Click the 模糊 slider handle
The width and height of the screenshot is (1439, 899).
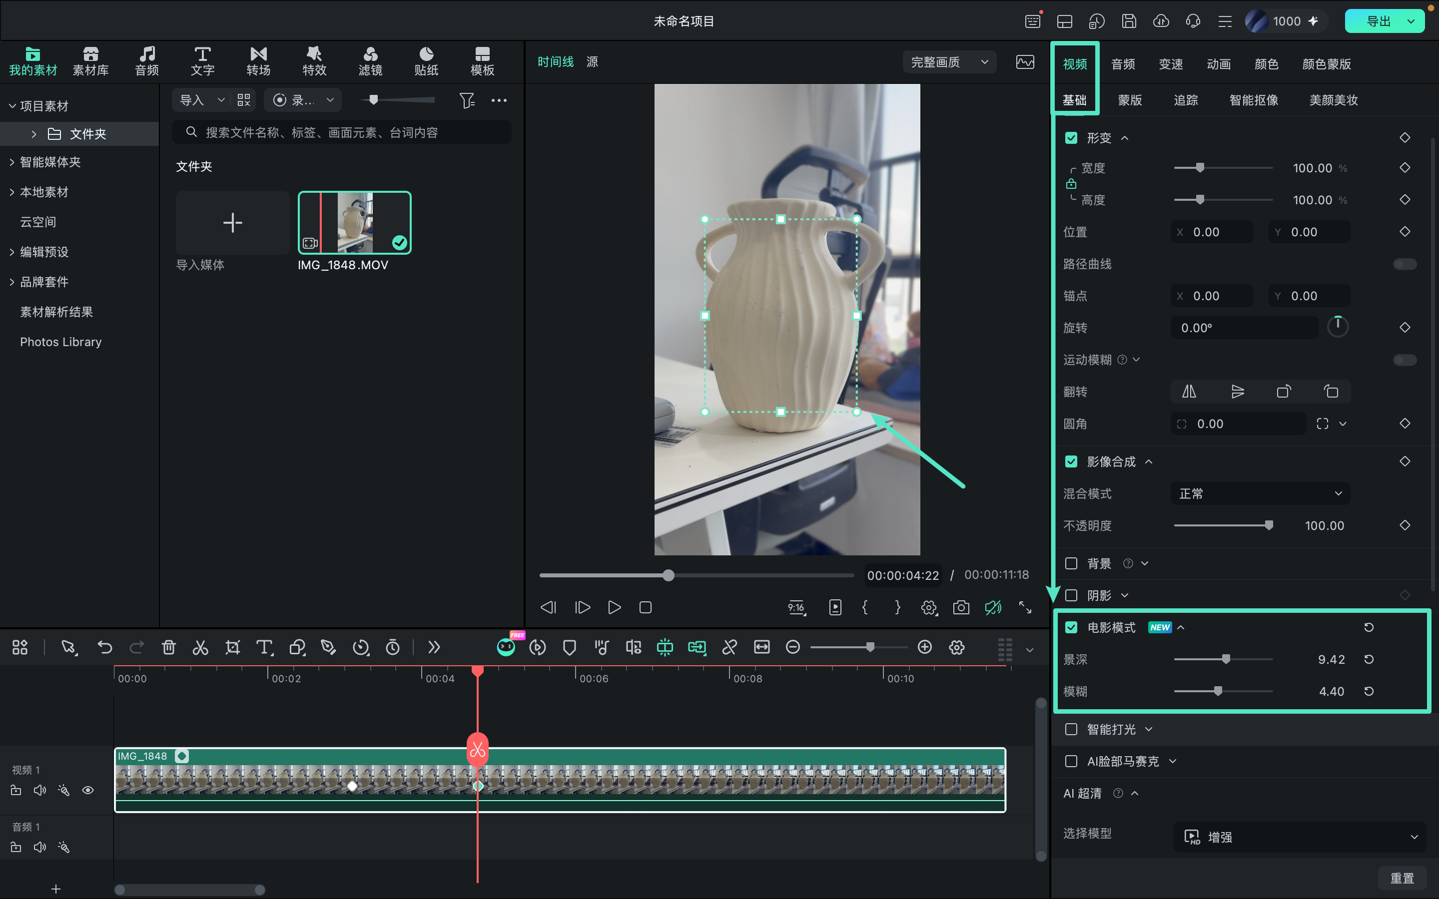[1218, 692]
